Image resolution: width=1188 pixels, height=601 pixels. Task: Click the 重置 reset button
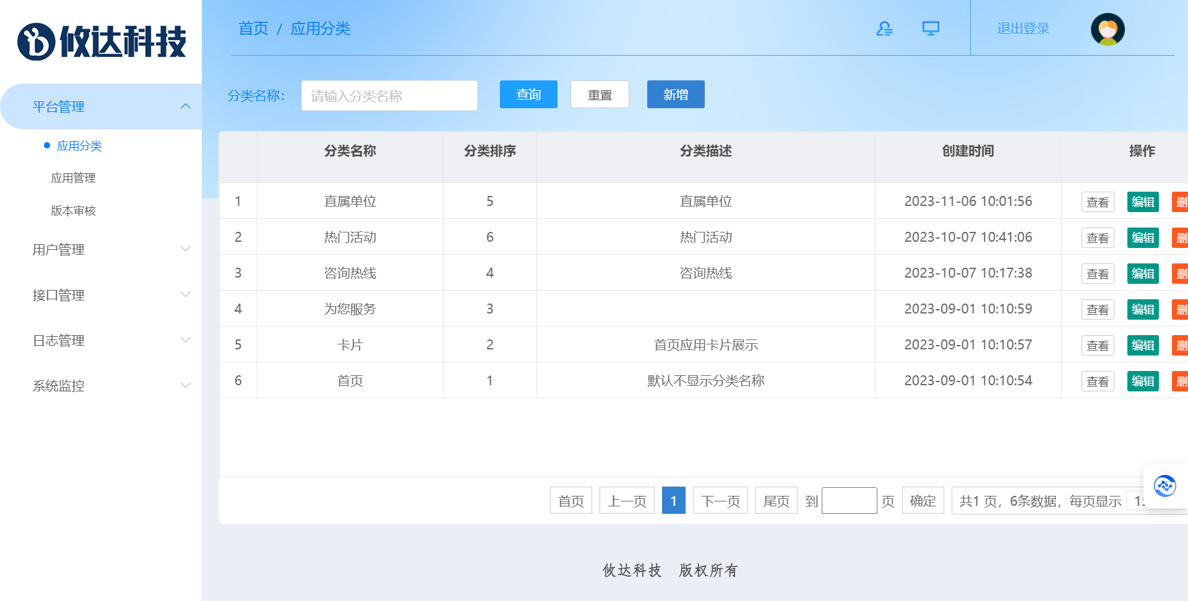tap(600, 94)
